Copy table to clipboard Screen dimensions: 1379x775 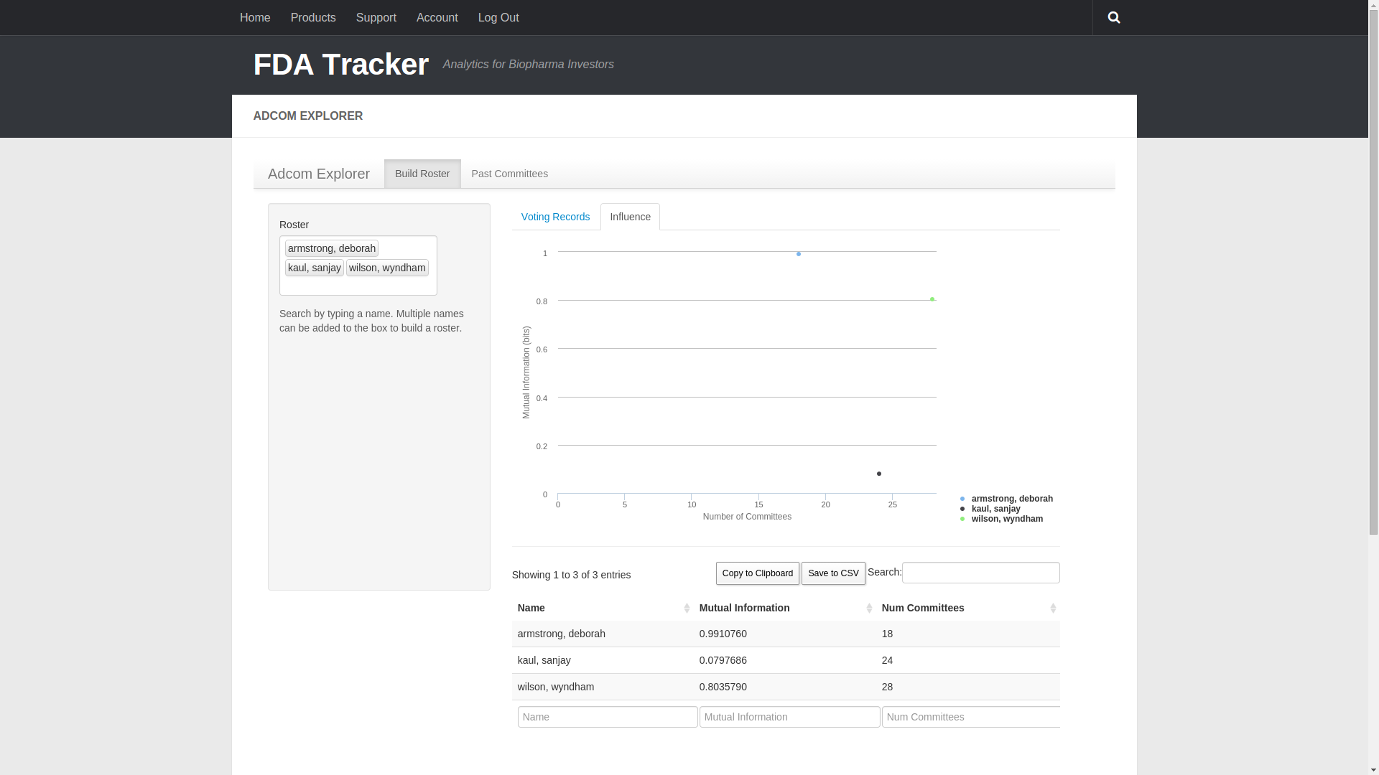[758, 573]
